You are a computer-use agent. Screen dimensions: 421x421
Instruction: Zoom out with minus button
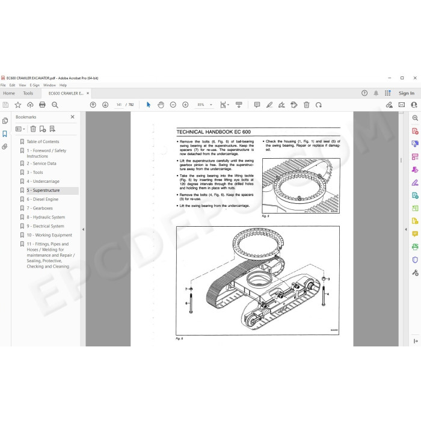pos(173,105)
